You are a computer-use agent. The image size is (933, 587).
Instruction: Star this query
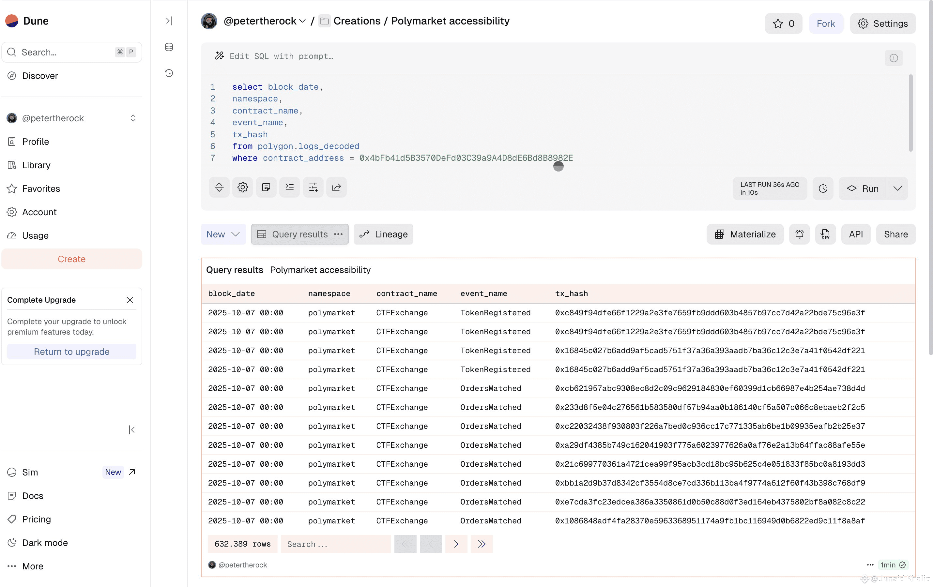[783, 23]
